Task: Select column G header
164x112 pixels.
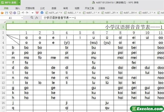Action: pos(93,22)
